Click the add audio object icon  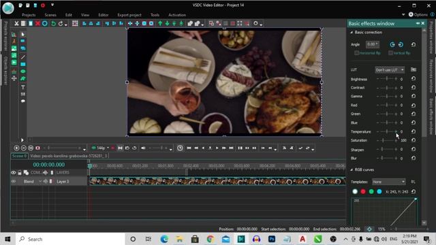(x=14, y=56)
